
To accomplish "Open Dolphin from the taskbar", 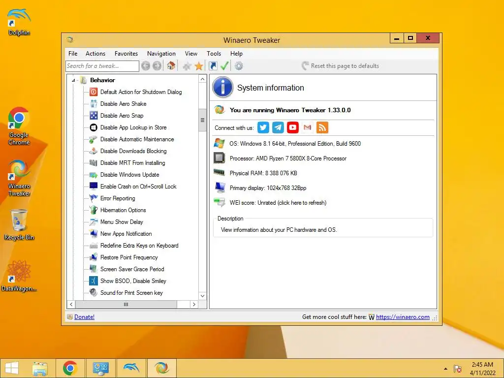I will pos(131,368).
